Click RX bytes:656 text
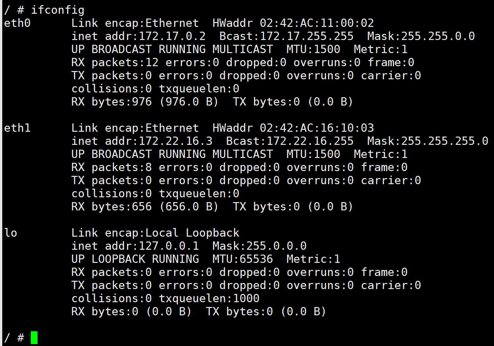 (112, 207)
